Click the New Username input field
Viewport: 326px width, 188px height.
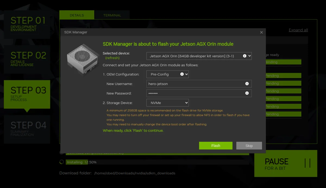coord(199,84)
